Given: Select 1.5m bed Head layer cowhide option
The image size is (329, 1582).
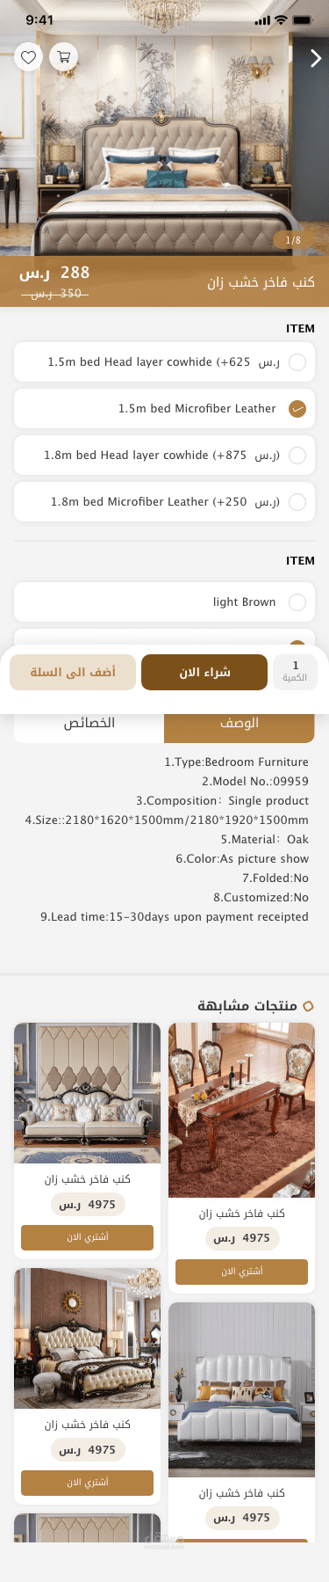Looking at the screenshot, I should (164, 362).
